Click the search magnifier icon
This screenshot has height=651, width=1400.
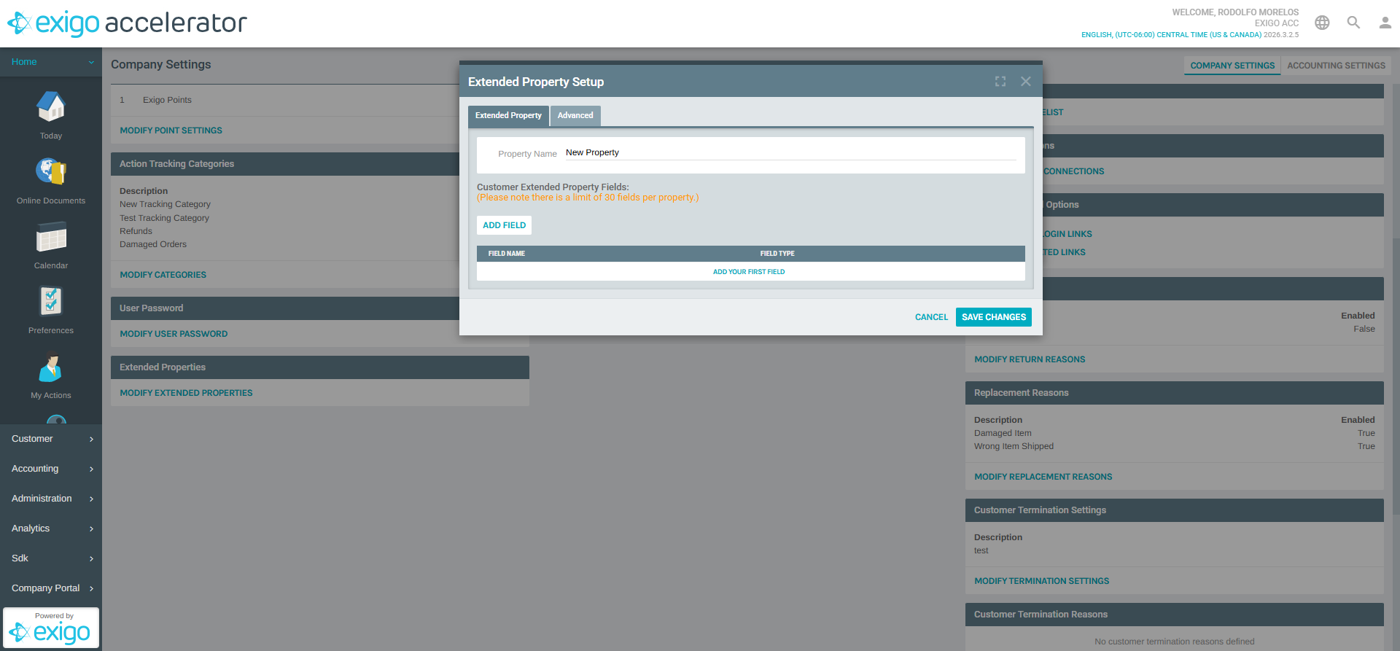1353,23
